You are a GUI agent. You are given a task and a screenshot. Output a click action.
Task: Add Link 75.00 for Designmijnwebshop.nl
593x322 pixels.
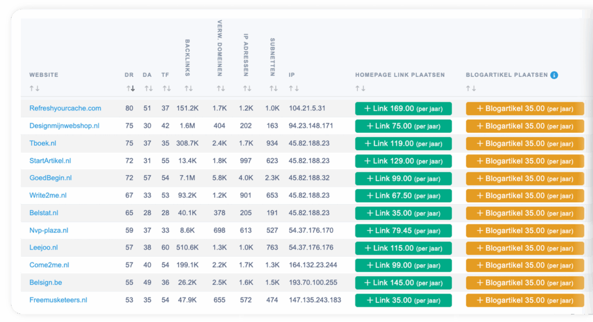point(403,126)
